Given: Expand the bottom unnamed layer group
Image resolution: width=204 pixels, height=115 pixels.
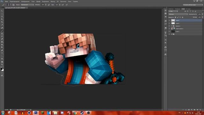Looking at the screenshot, I should click(x=172, y=34).
